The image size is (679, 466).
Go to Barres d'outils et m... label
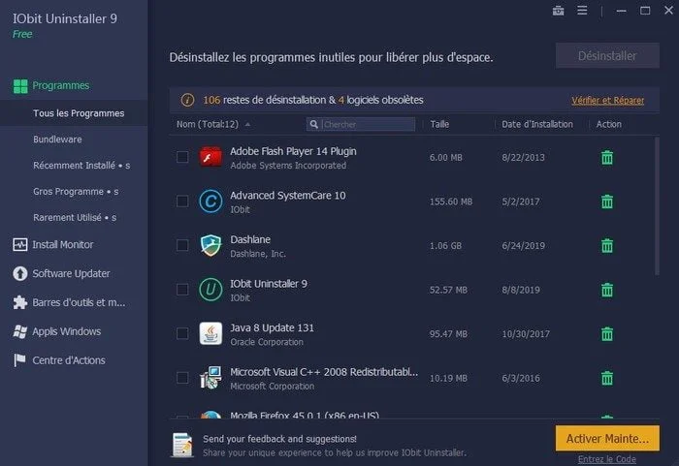coord(79,302)
